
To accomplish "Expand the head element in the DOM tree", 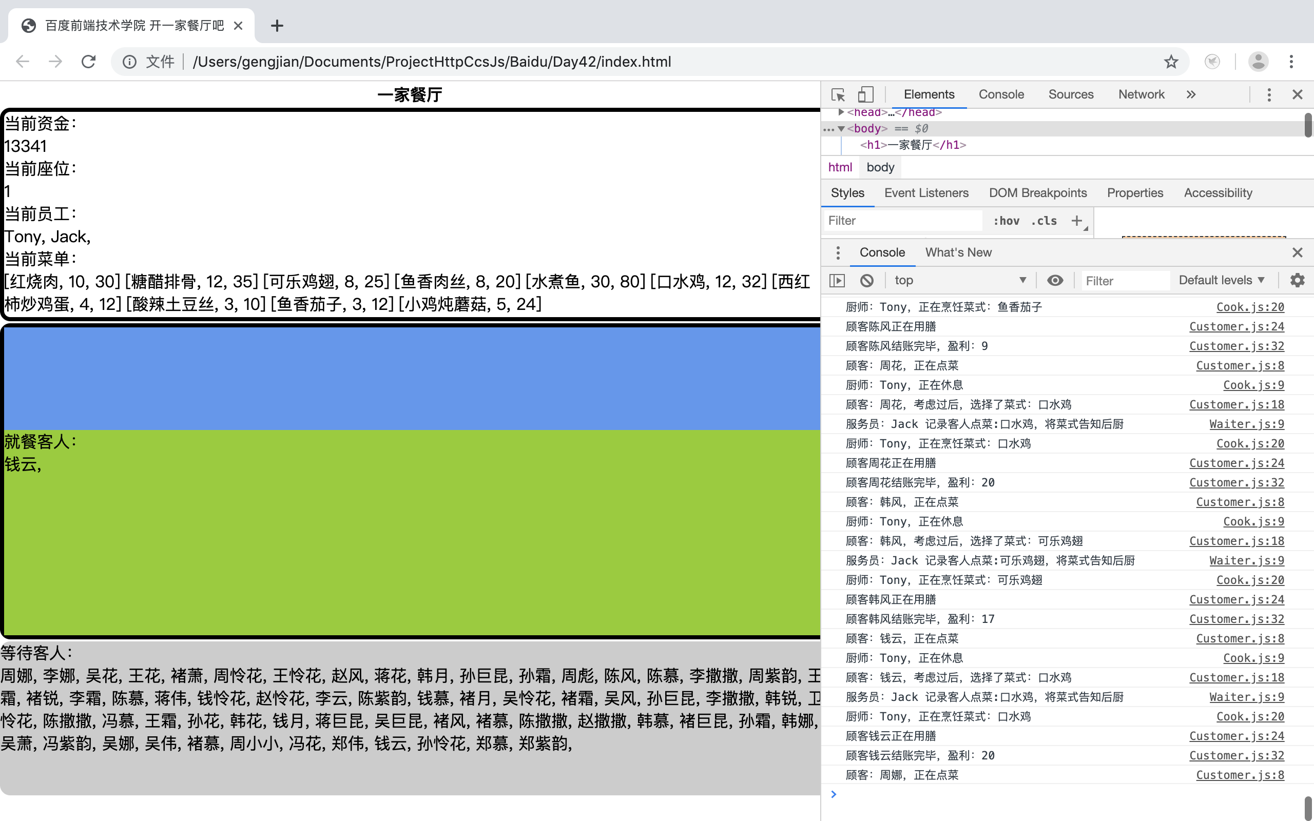I will click(x=841, y=112).
